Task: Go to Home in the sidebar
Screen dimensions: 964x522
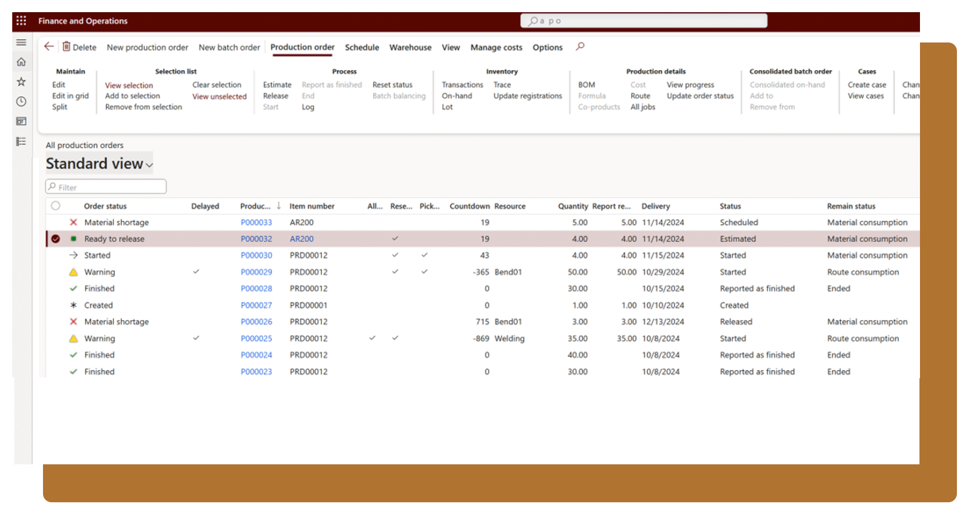Action: 21,62
